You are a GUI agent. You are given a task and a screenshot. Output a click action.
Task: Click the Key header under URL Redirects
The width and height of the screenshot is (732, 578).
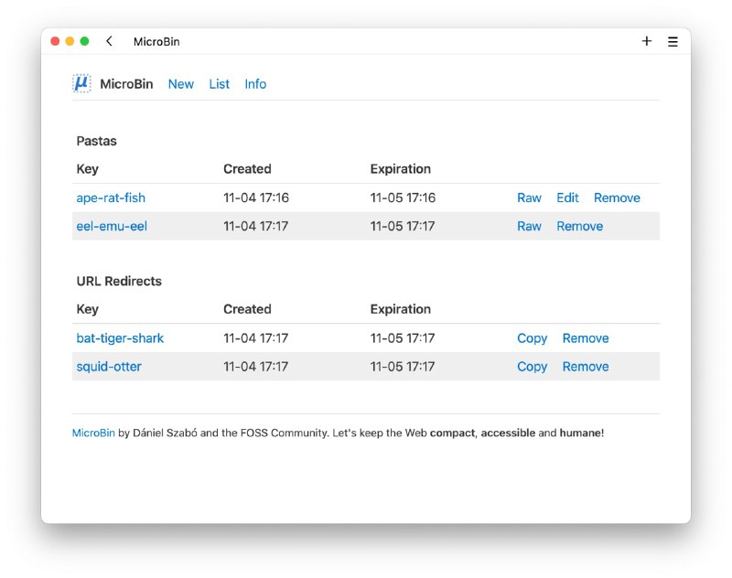click(x=87, y=309)
